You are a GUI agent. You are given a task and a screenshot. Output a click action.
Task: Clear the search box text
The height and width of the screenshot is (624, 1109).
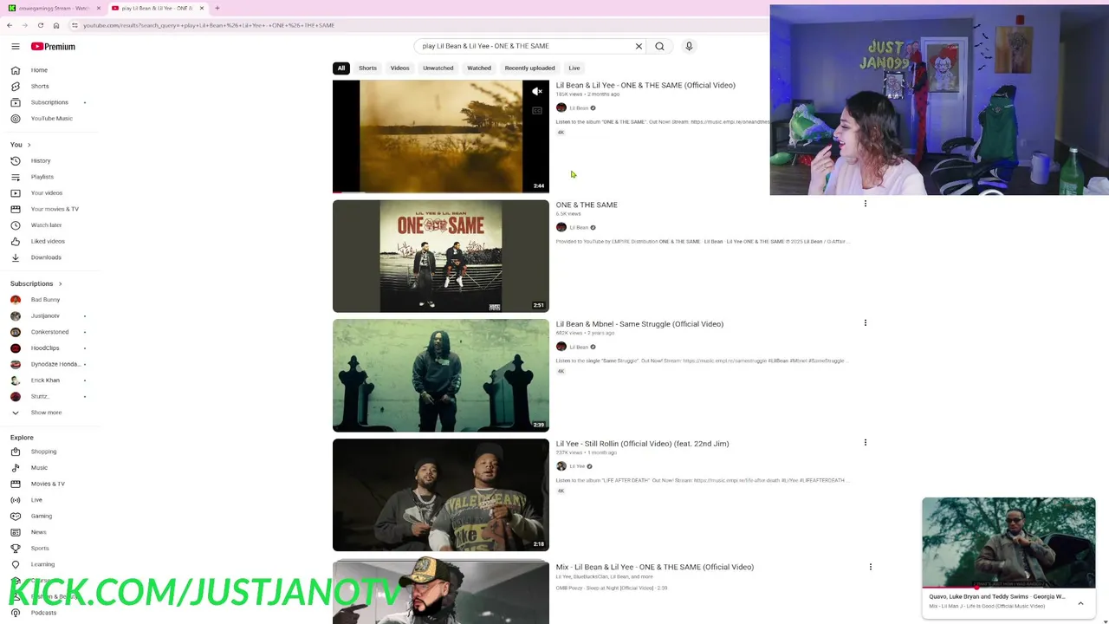click(x=639, y=46)
